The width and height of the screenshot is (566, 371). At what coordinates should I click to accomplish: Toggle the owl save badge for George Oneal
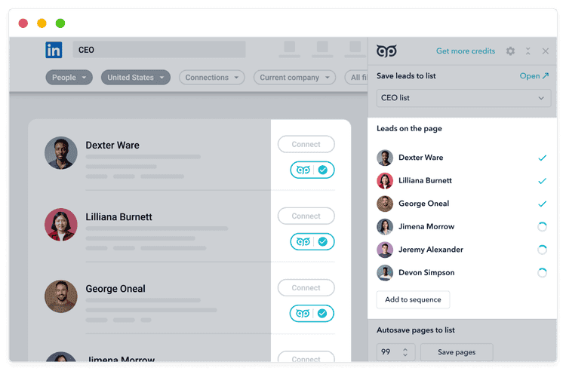pyautogui.click(x=312, y=313)
